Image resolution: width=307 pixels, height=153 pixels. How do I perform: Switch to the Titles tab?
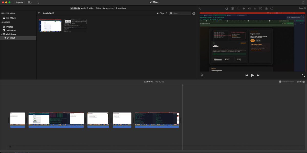click(x=98, y=8)
